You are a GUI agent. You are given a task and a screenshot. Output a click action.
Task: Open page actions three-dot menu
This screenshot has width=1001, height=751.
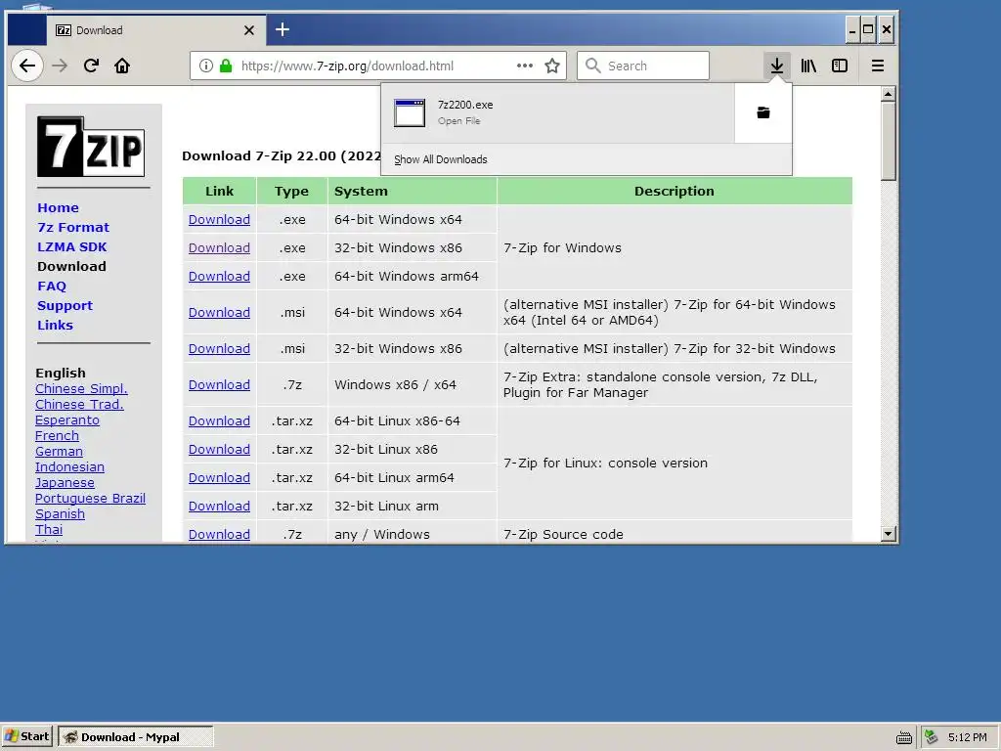click(525, 66)
